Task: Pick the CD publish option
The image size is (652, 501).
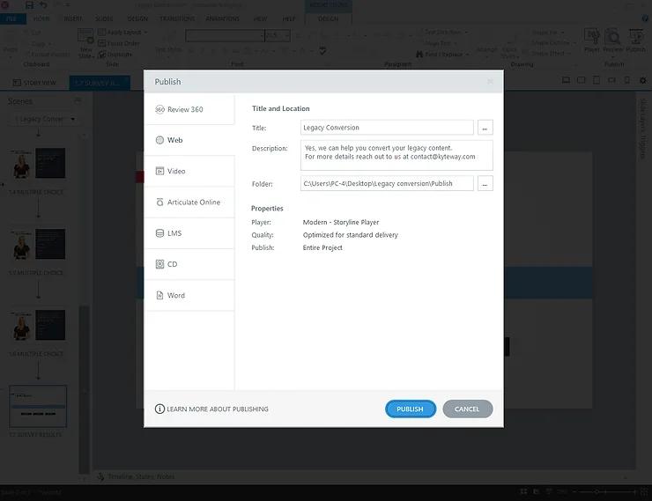Action: point(189,264)
